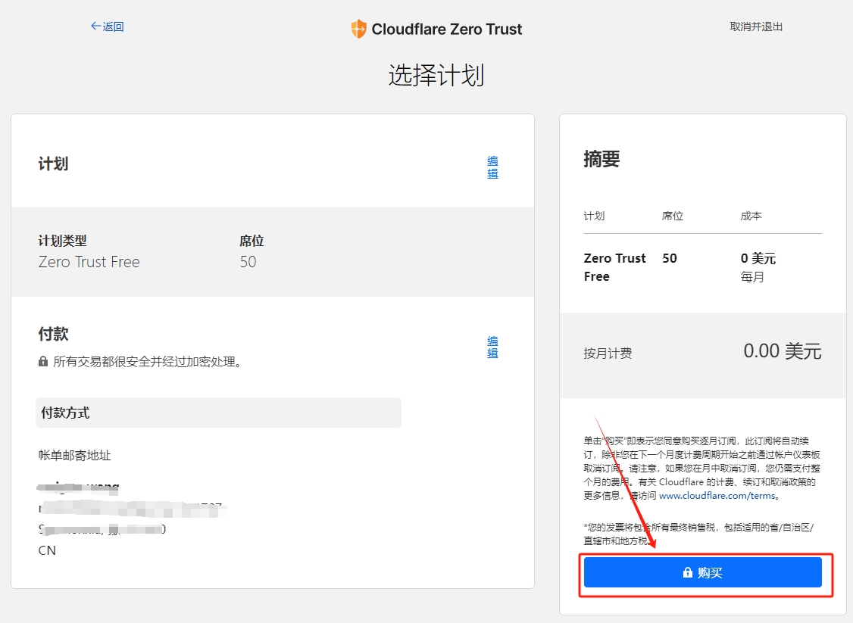The image size is (853, 623).
Task: Edit the 付款 section via 编辑
Action: [x=492, y=347]
